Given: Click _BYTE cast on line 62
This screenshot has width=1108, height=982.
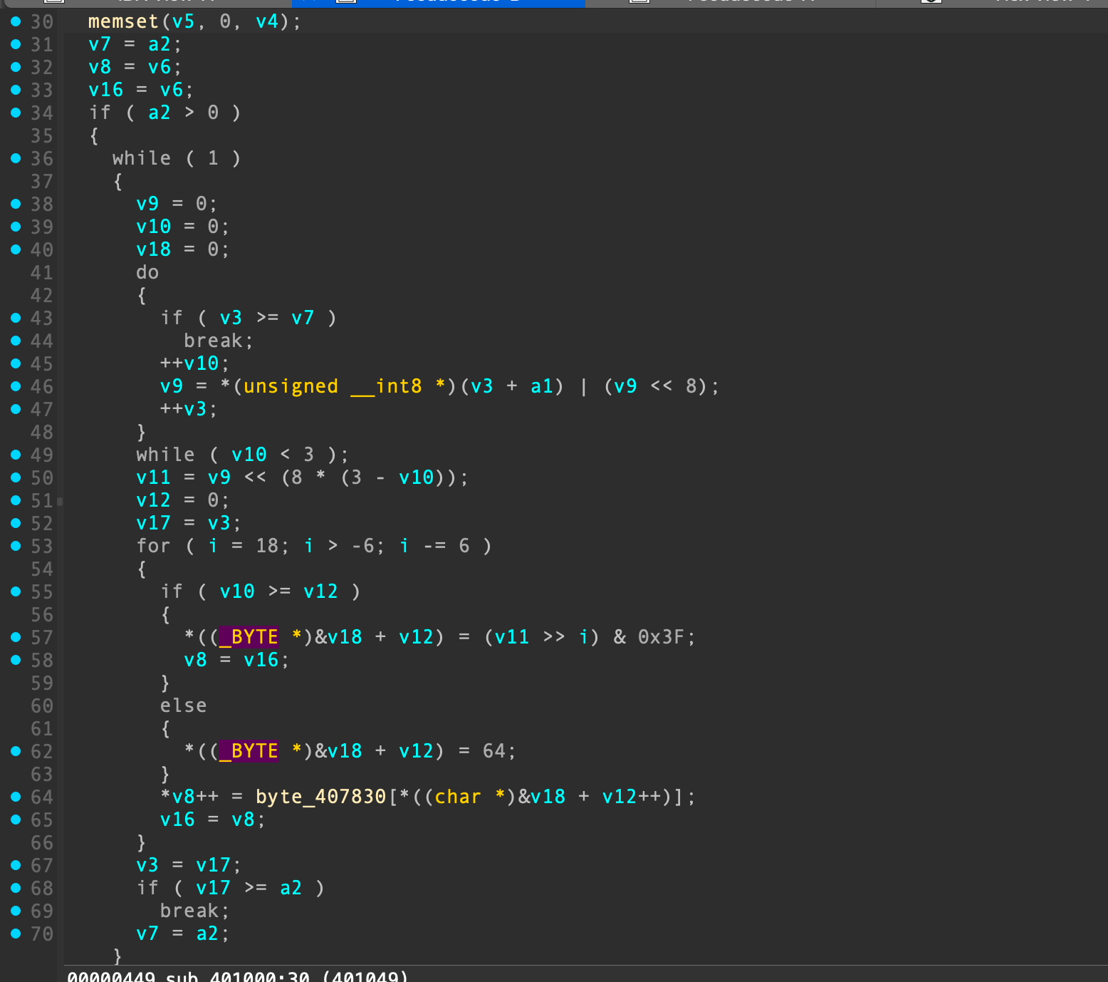Looking at the screenshot, I should pyautogui.click(x=249, y=751).
